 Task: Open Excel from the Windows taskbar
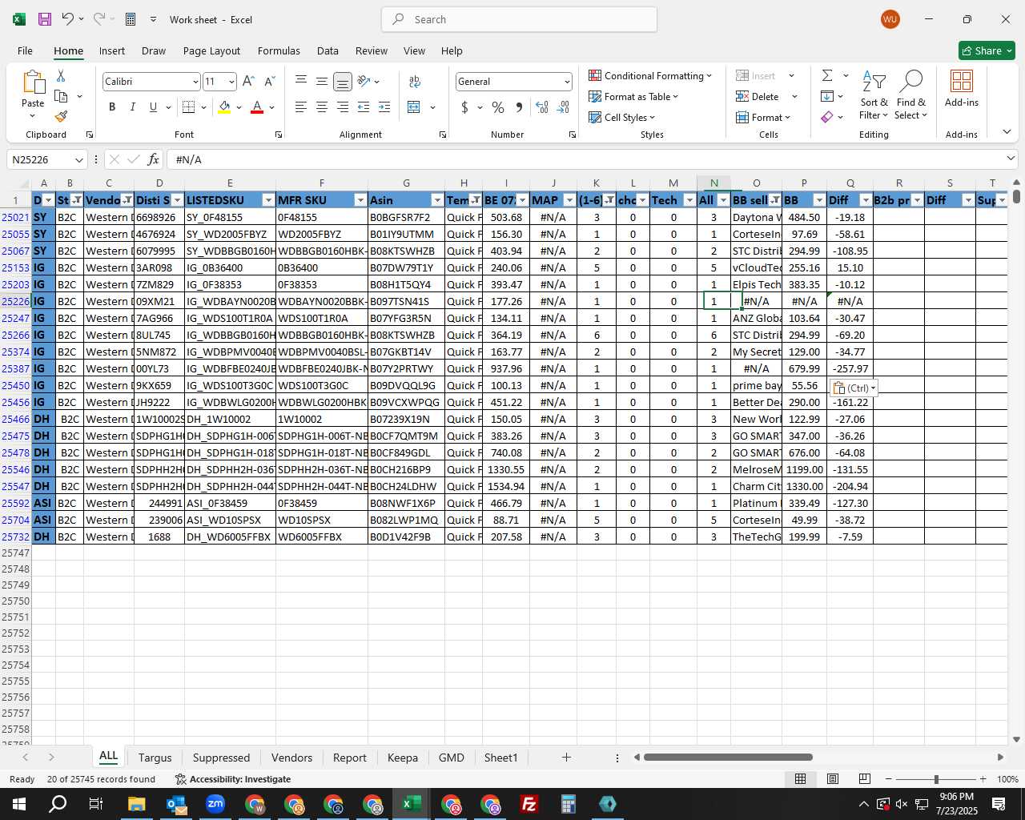412,804
